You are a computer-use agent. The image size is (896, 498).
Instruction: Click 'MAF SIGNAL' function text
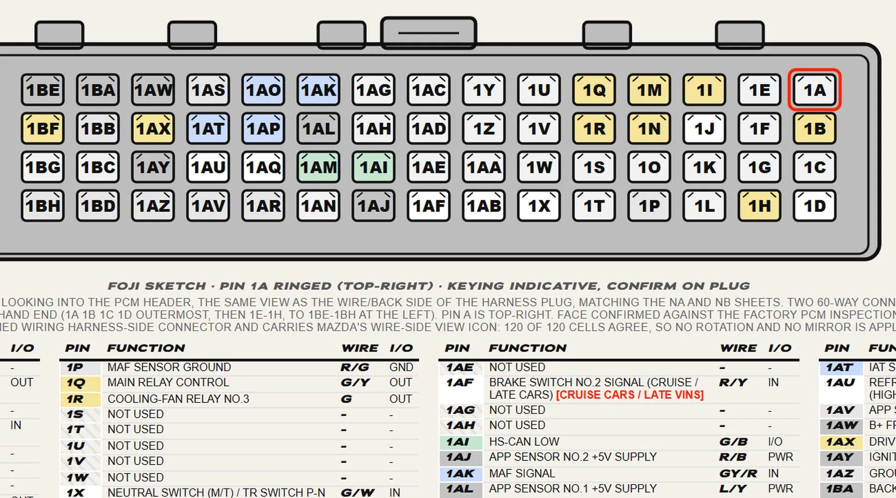coord(522,473)
